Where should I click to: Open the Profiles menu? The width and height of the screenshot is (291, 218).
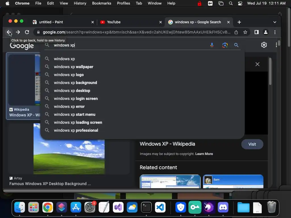point(123,3)
